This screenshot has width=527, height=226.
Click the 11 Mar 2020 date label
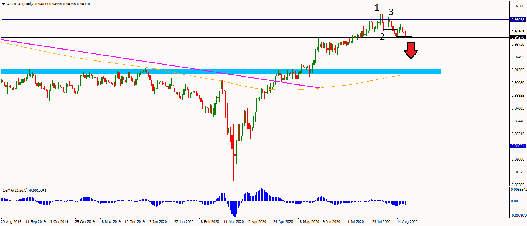click(x=234, y=222)
